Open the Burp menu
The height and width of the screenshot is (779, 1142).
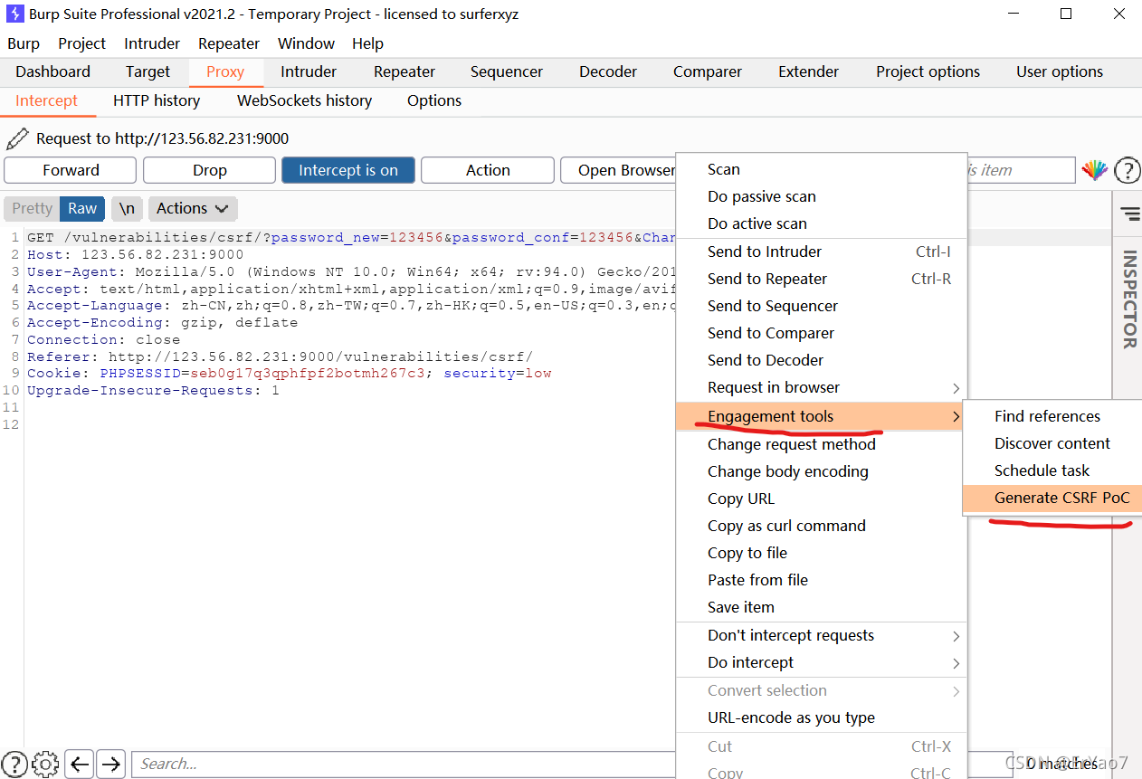tap(24, 43)
